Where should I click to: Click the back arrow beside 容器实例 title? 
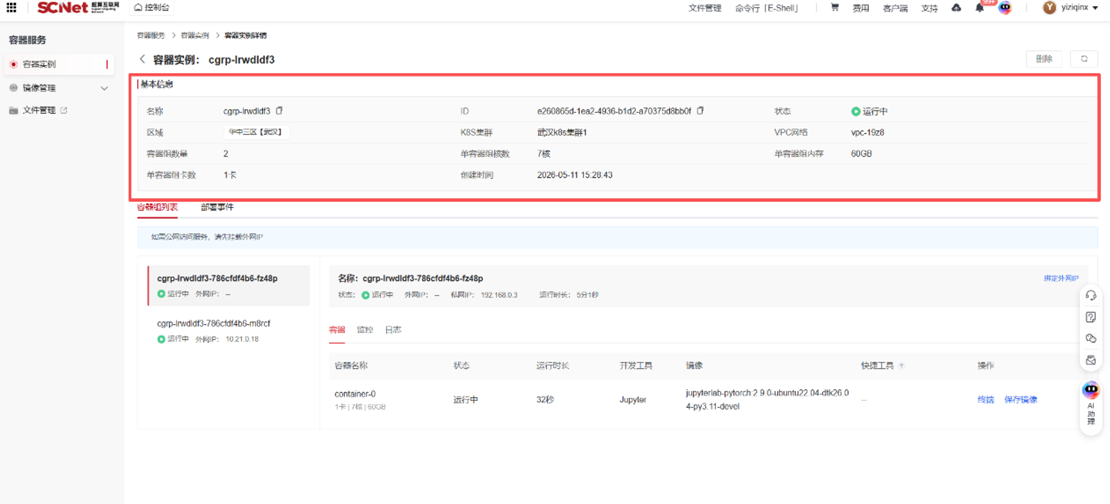pos(143,59)
